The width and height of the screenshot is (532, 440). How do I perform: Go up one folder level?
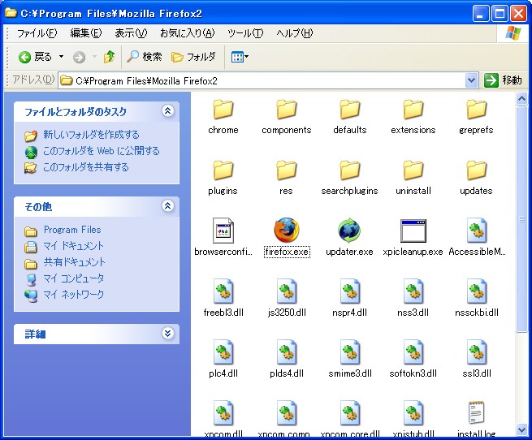tap(109, 57)
